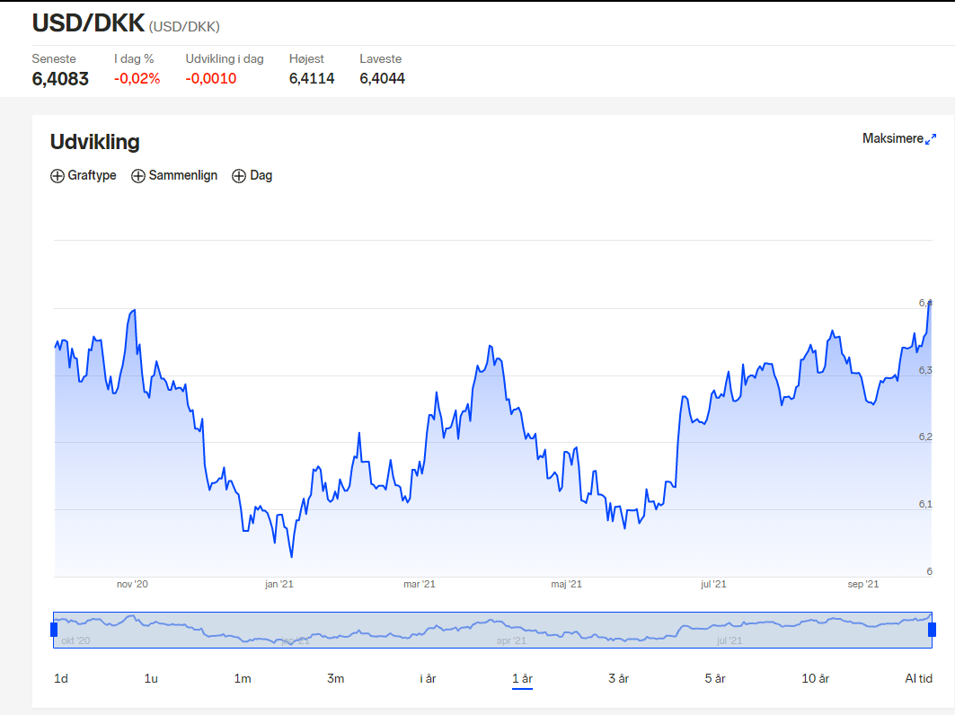This screenshot has height=715, width=955.
Task: Click the left range slider handle
Action: tap(54, 630)
